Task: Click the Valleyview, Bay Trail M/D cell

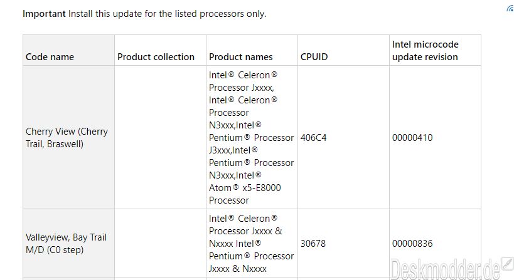Action: pos(67,244)
